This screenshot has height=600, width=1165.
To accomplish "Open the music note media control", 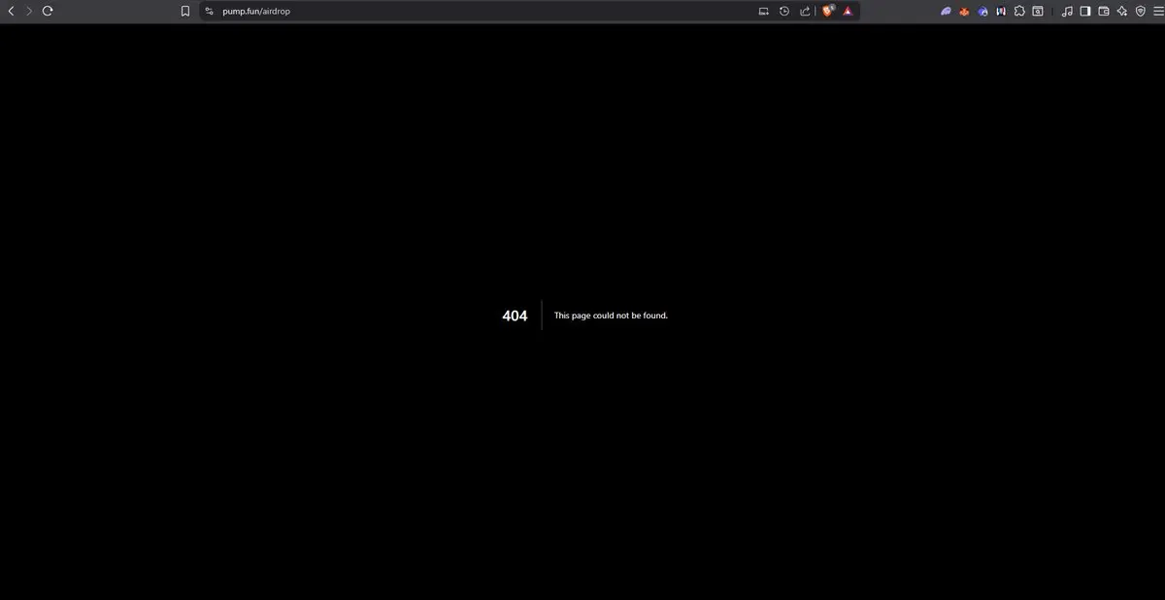I will tap(1067, 11).
